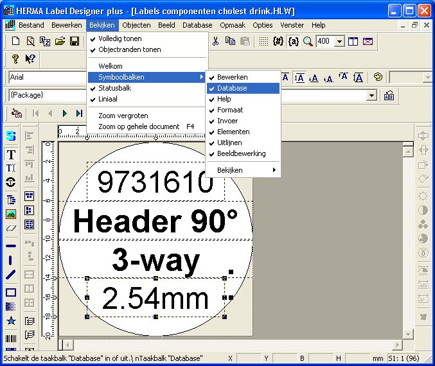Viewport: 435px width, 366px height.
Task: Open the {Package} field dropdown arrow
Action: 371,95
